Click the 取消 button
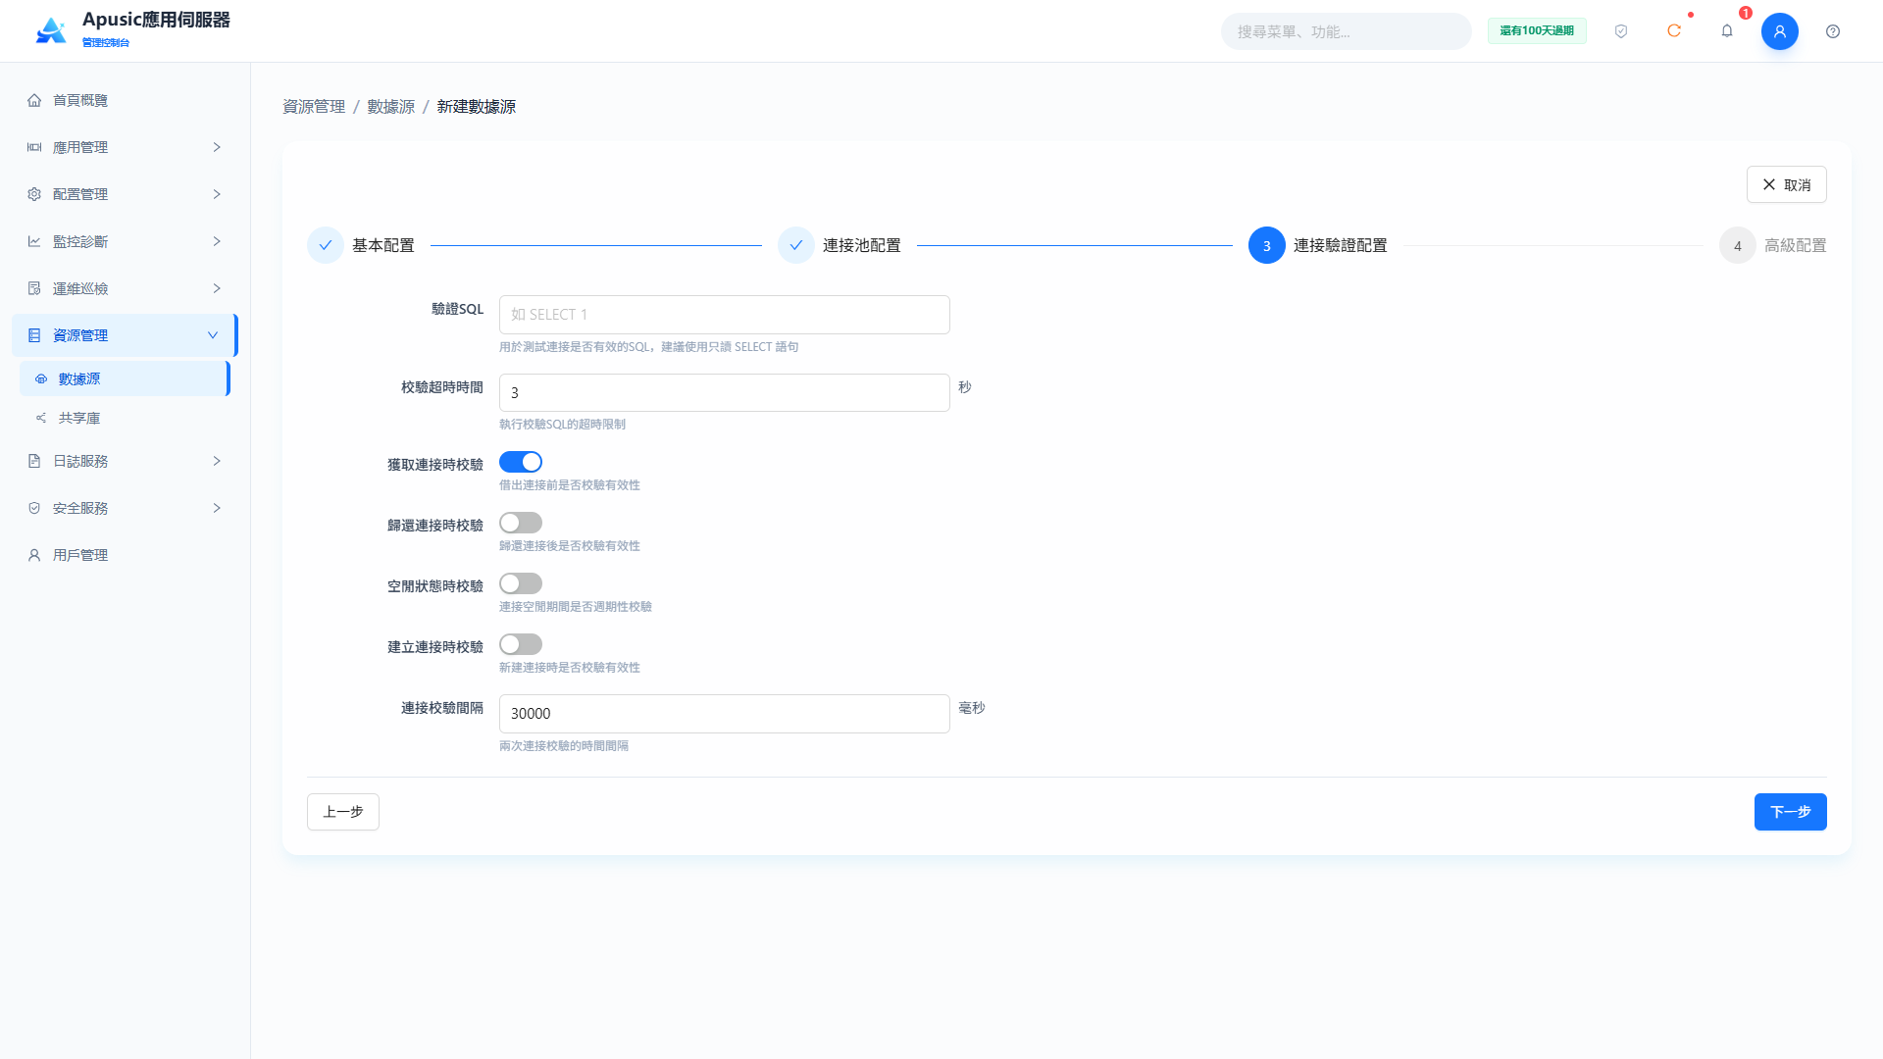 pos(1786,184)
